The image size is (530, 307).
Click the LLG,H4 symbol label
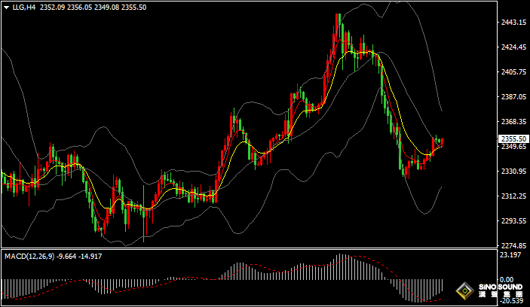coord(23,8)
